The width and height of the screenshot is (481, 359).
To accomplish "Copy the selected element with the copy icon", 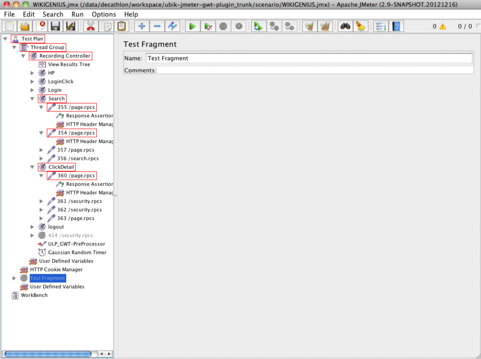I will click(107, 26).
